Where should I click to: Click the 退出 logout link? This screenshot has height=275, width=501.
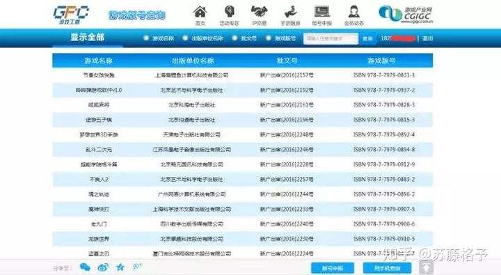click(427, 38)
